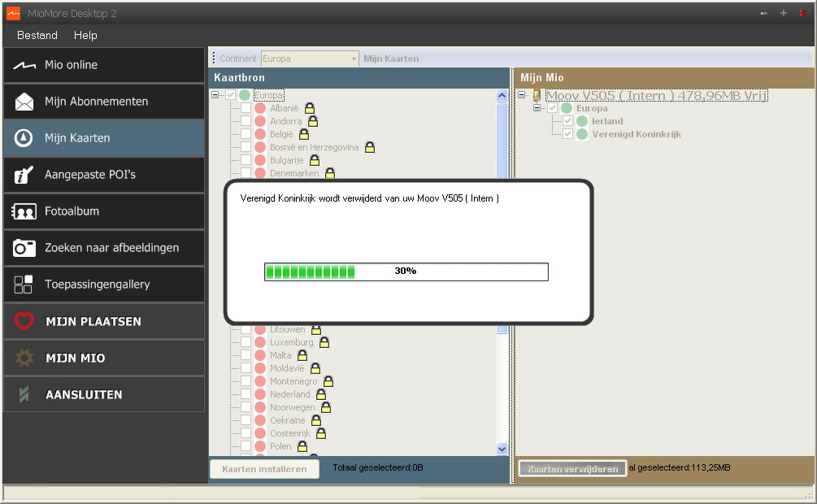Tick the Nederland map checkbox
Image resolution: width=817 pixels, height=504 pixels.
246,394
